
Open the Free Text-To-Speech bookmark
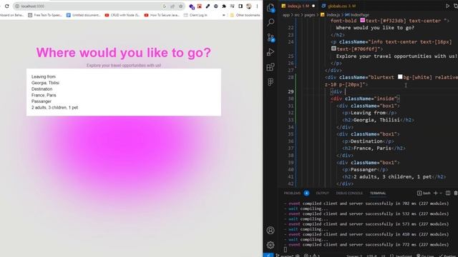click(44, 15)
